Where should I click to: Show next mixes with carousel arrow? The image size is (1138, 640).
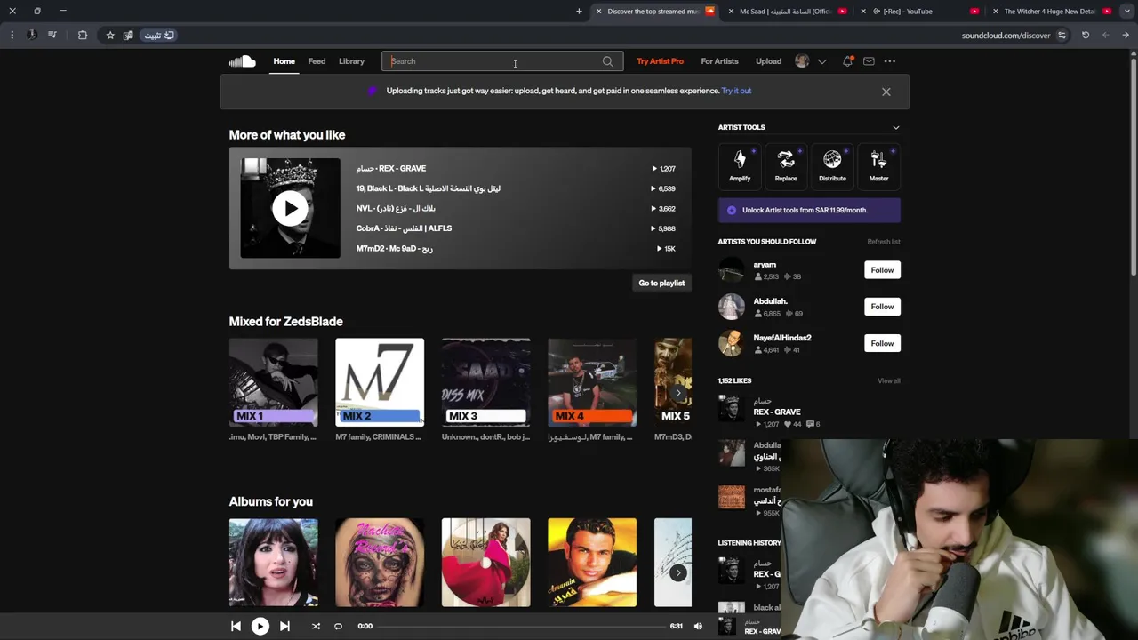[x=678, y=393]
